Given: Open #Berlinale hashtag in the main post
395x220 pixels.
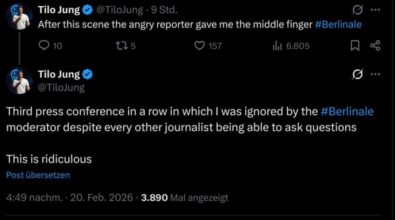Looking at the screenshot, I should [347, 111].
